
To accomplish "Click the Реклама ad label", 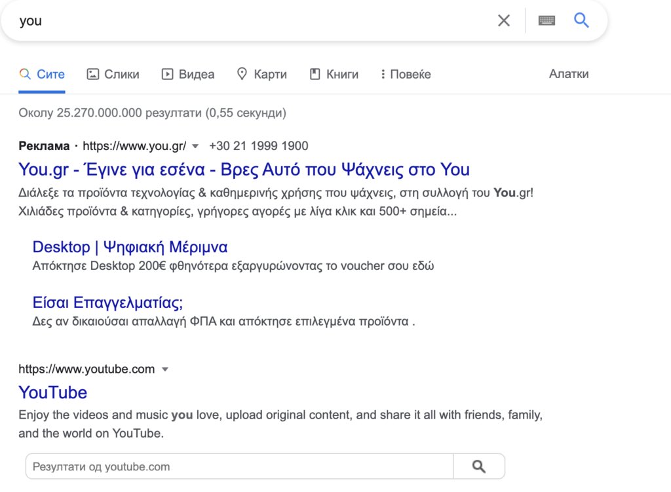I will pyautogui.click(x=44, y=146).
